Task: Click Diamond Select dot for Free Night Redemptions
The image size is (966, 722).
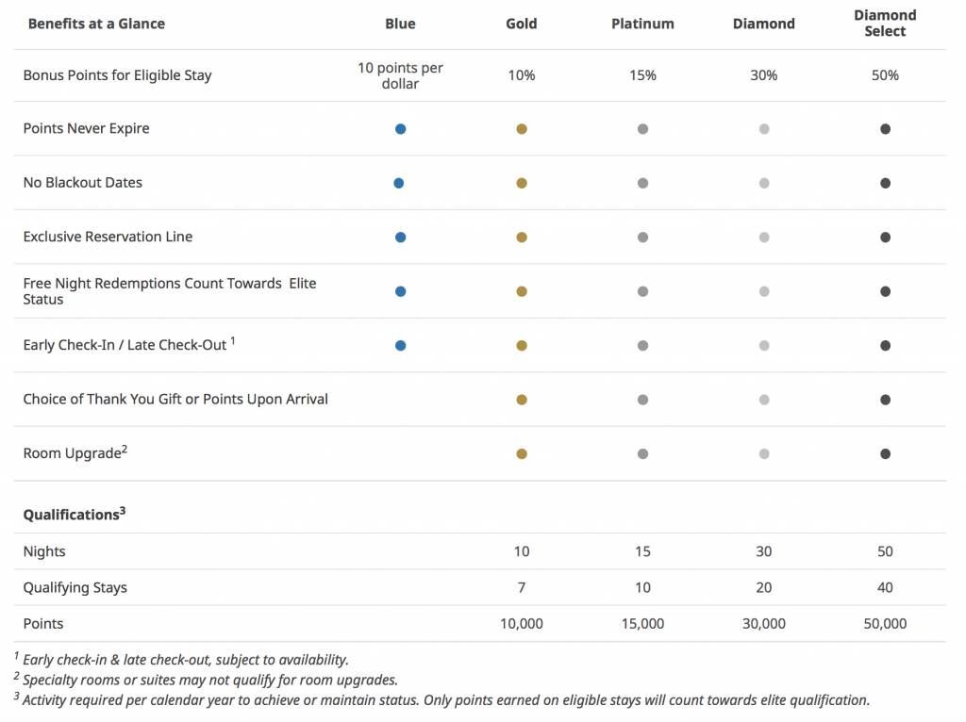Action: 885,291
